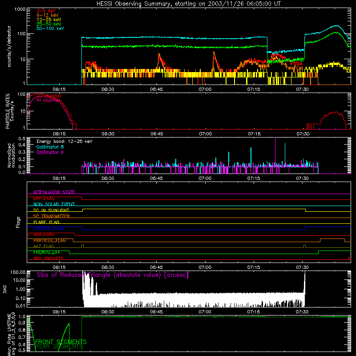Select the 3-6 keV legend label
Viewport: 356px width, 356px height.
[x=46, y=11]
